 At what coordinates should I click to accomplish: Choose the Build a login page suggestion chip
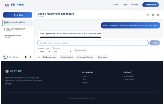click(49, 57)
